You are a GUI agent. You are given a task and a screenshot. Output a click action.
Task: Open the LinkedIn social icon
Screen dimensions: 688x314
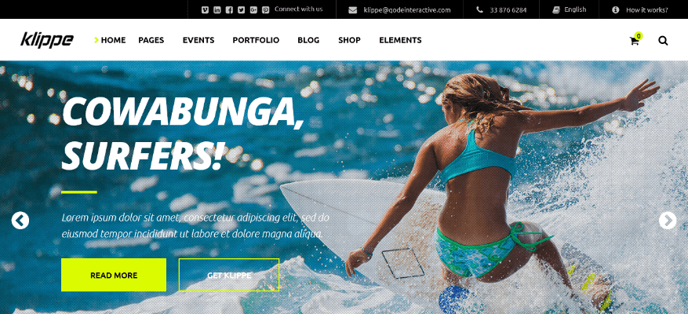point(217,9)
